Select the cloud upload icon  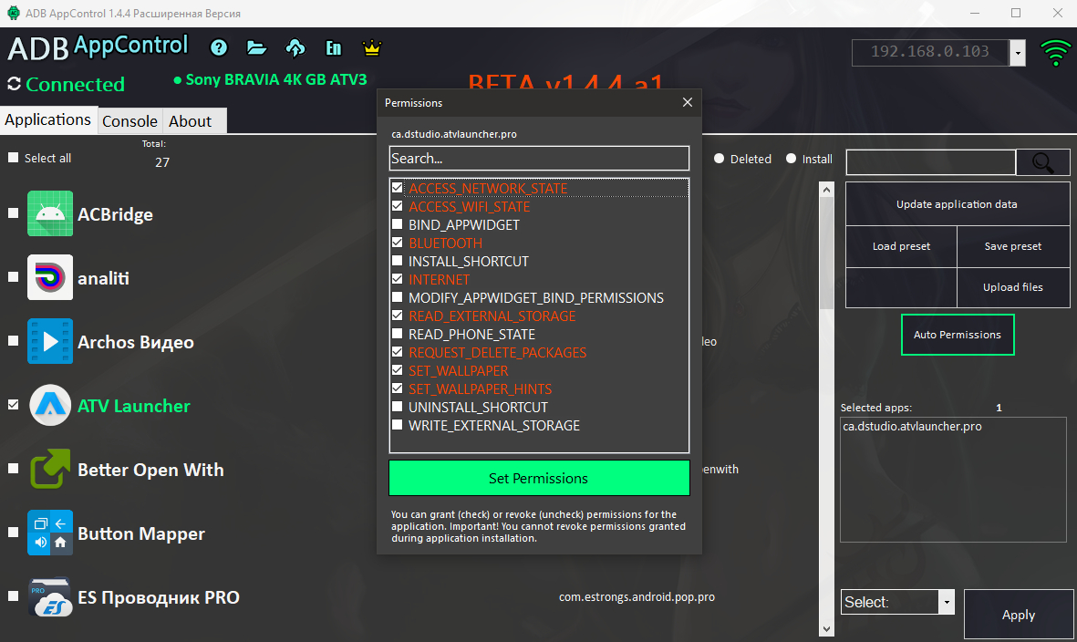click(x=295, y=47)
